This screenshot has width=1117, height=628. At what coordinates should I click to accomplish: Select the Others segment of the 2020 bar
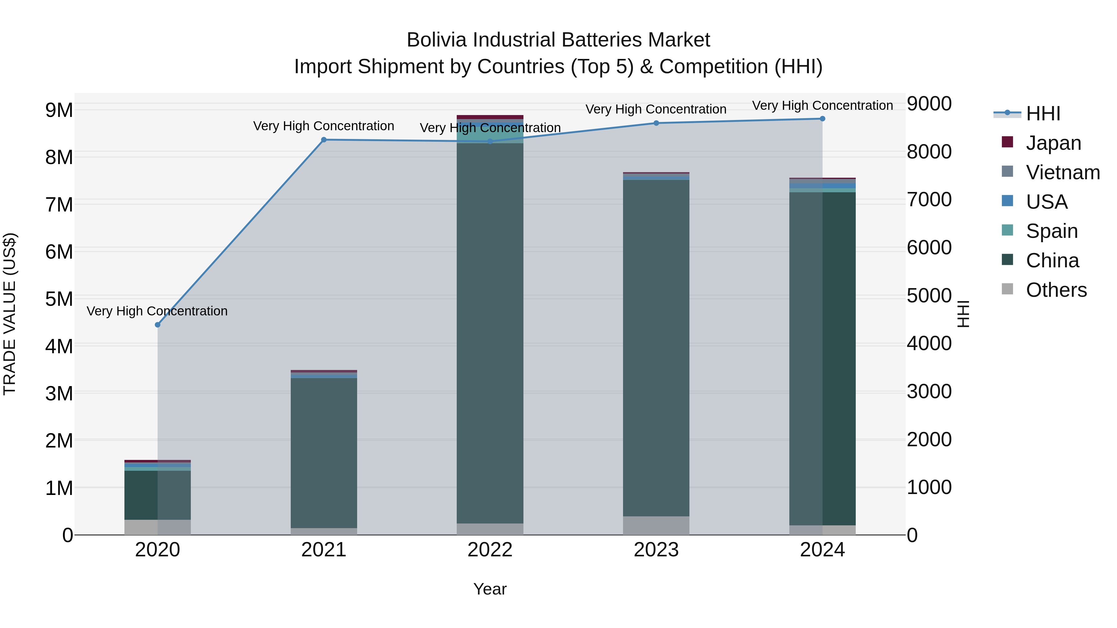157,527
